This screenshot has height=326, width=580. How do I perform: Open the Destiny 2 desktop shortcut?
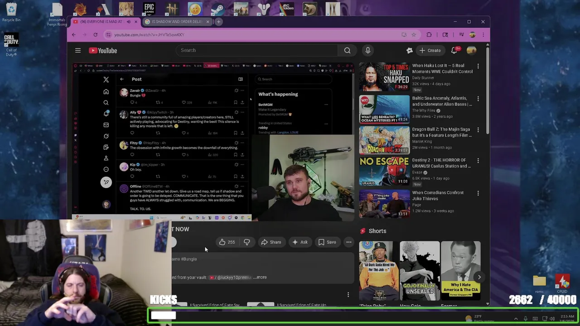pyautogui.click(x=263, y=9)
